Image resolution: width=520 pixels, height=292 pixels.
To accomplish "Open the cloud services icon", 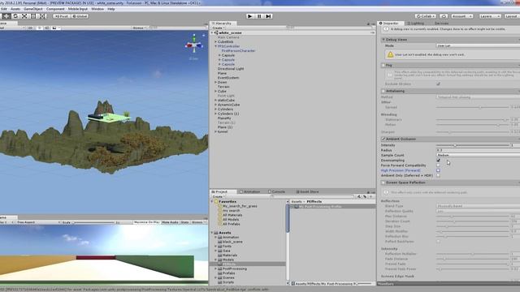I will click(444, 16).
